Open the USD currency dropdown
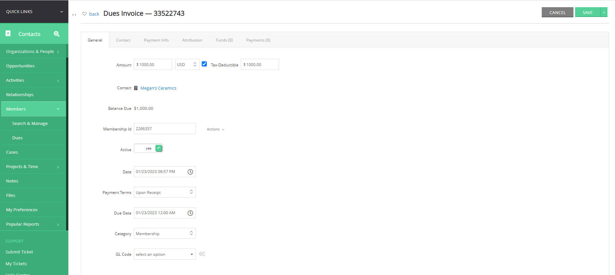 click(x=187, y=64)
